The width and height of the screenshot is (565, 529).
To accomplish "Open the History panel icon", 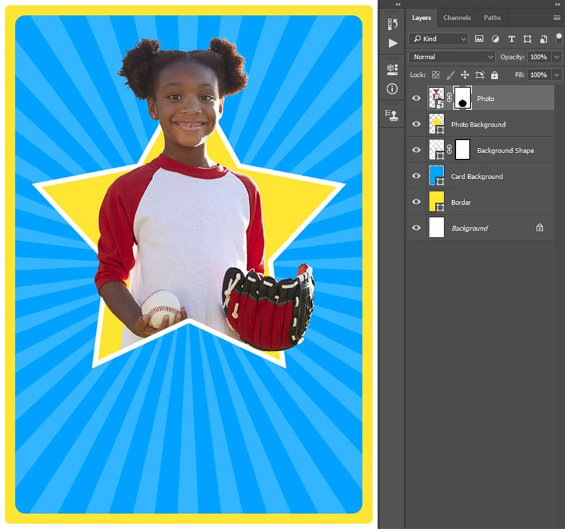I will (393, 24).
